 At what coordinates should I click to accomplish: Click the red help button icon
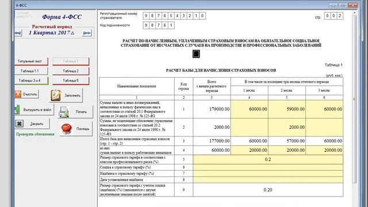[x=67, y=129]
